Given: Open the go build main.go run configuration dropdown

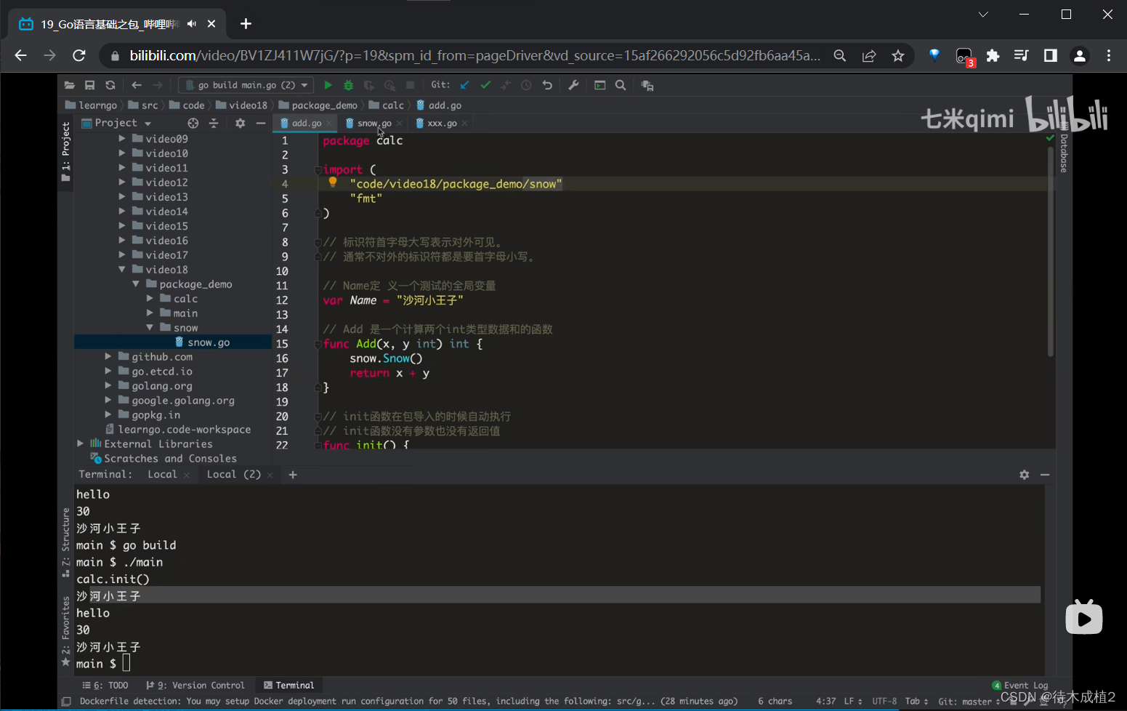Looking at the screenshot, I should click(246, 85).
